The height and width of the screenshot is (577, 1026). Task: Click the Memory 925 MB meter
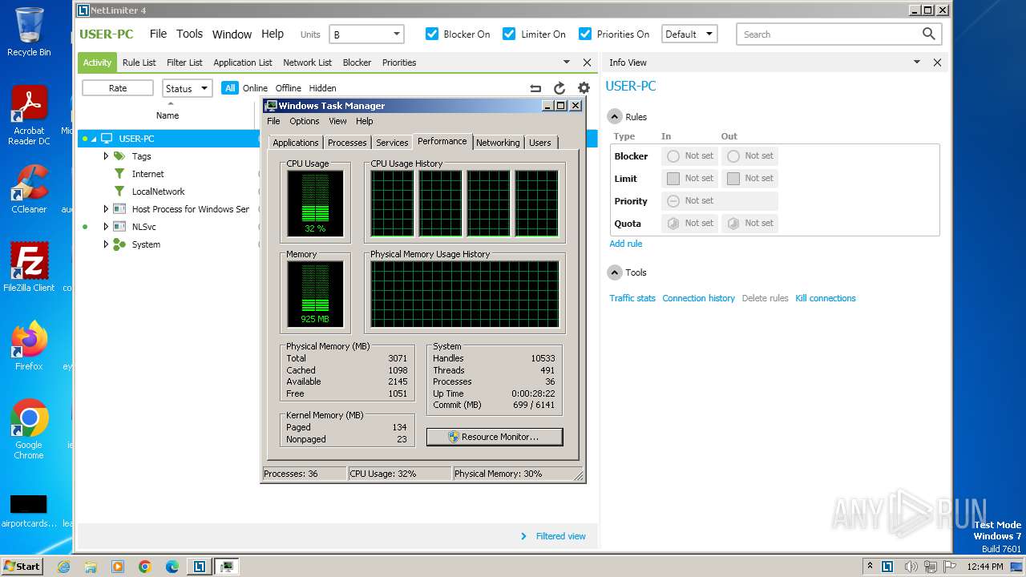315,294
